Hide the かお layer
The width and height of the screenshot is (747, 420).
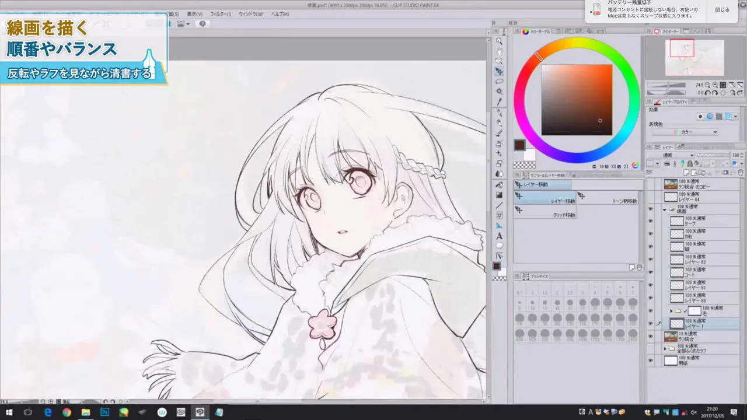click(x=651, y=234)
